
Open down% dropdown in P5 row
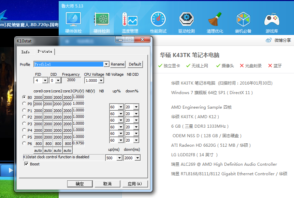(136, 140)
